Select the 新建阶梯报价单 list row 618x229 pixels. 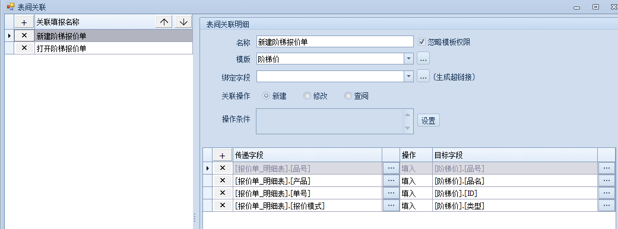click(x=113, y=36)
